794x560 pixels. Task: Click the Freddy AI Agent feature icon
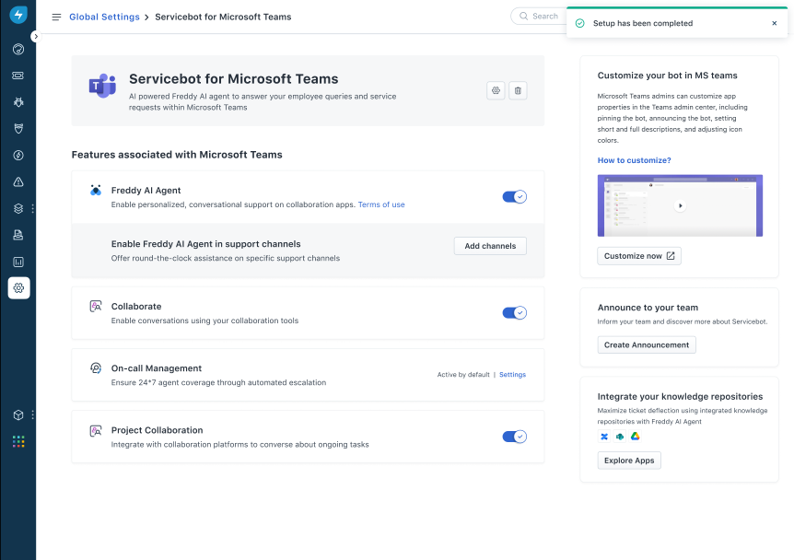point(96,191)
